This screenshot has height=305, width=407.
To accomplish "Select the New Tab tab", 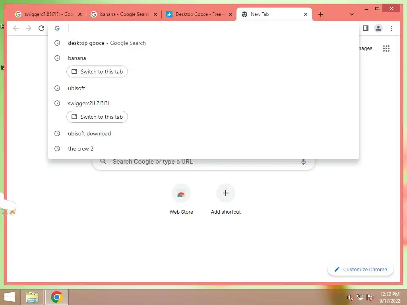I will (x=274, y=14).
